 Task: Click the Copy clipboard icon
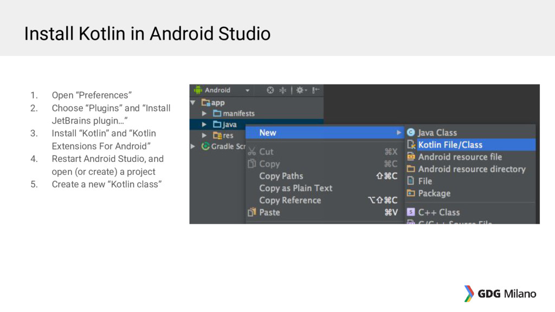point(251,164)
